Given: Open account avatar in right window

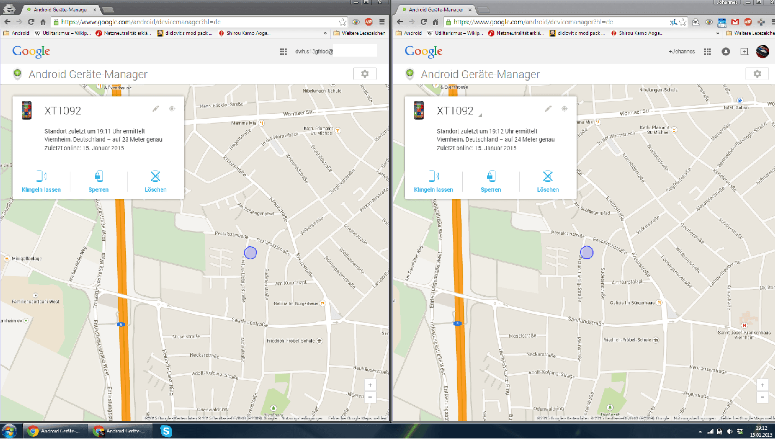Looking at the screenshot, I should (762, 52).
